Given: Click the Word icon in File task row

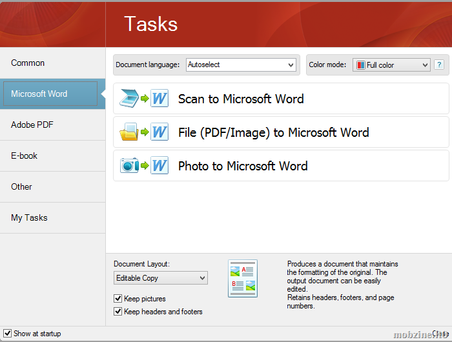Looking at the screenshot, I should [x=159, y=132].
